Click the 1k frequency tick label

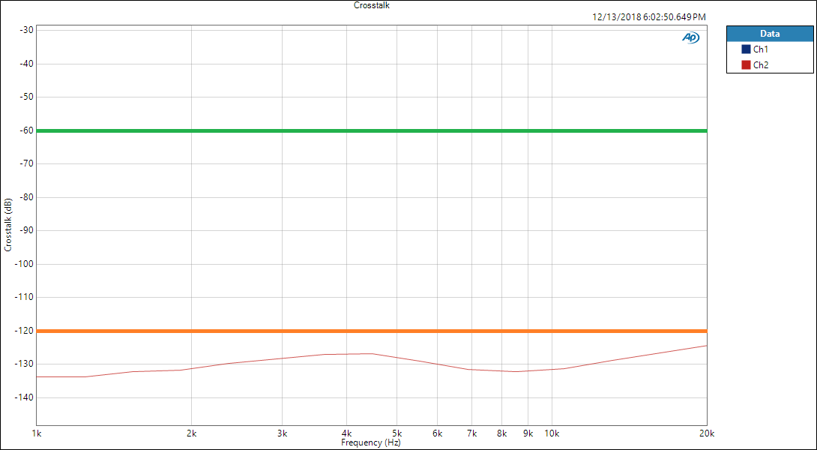pos(37,433)
